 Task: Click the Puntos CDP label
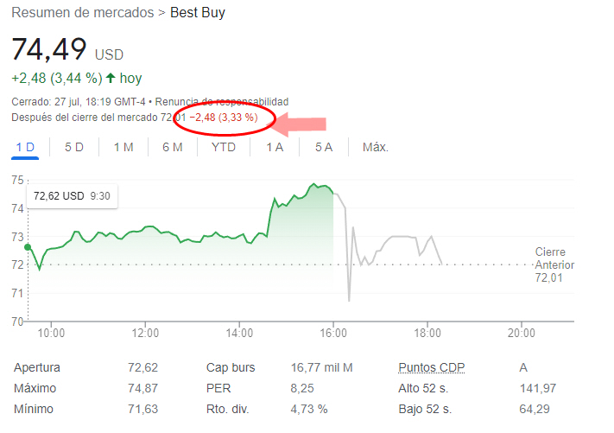coord(431,367)
